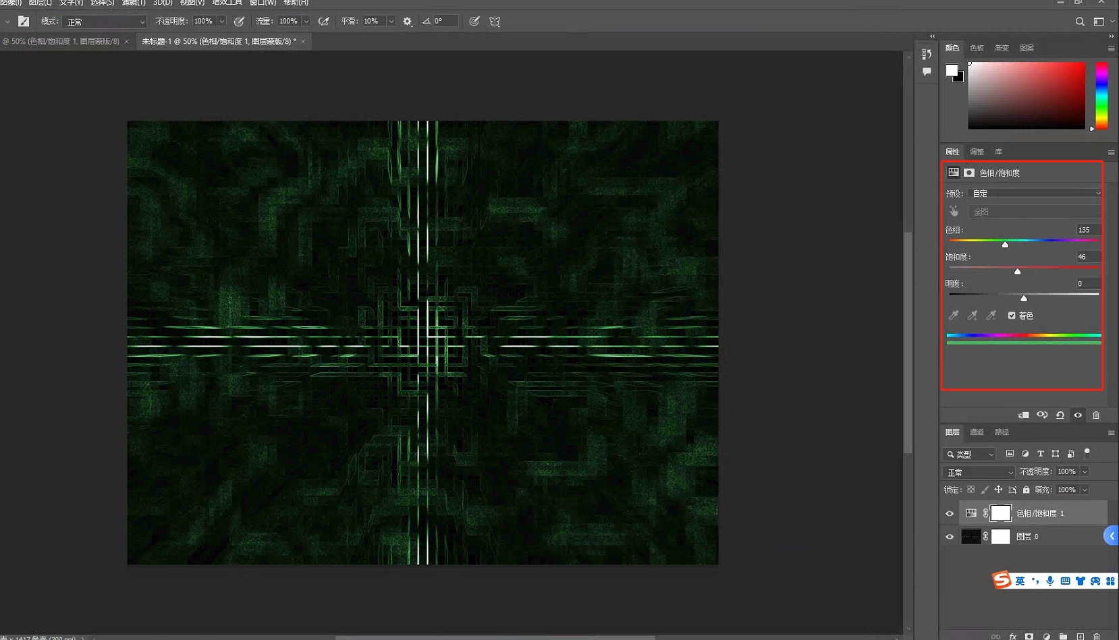The width and height of the screenshot is (1119, 640).
Task: Clip adjustment to layer below icon
Action: point(1024,415)
